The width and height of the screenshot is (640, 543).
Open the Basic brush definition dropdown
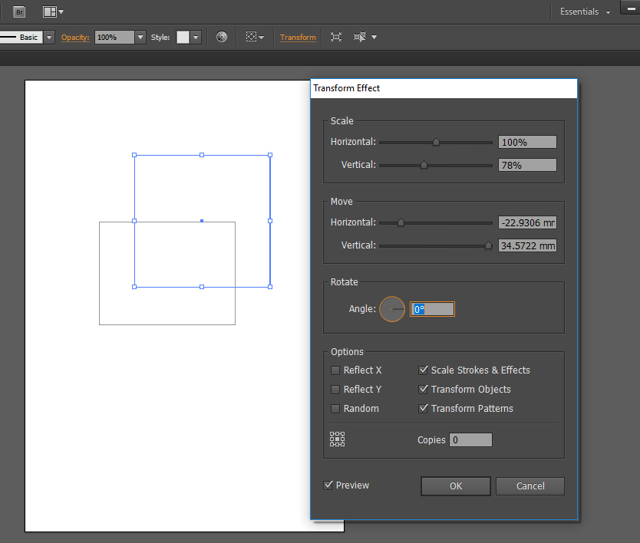click(x=48, y=37)
